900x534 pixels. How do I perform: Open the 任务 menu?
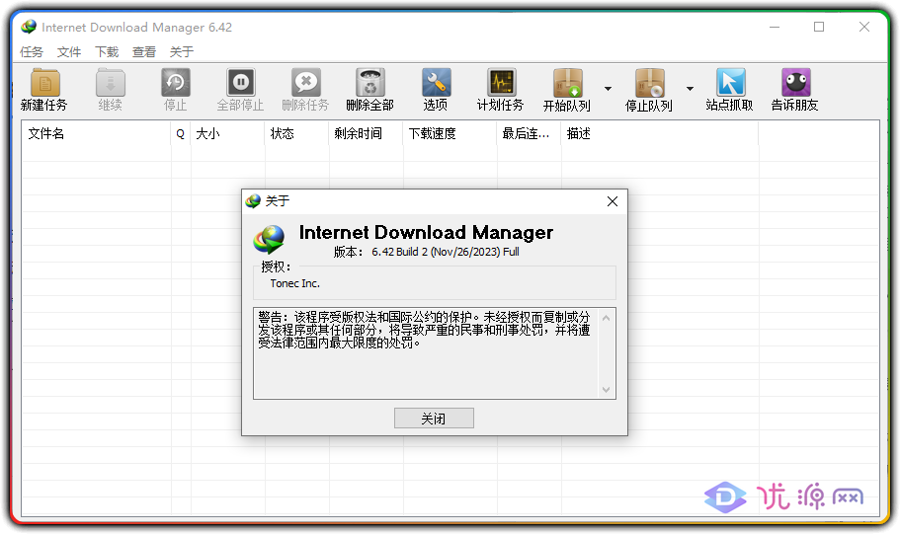pos(32,52)
